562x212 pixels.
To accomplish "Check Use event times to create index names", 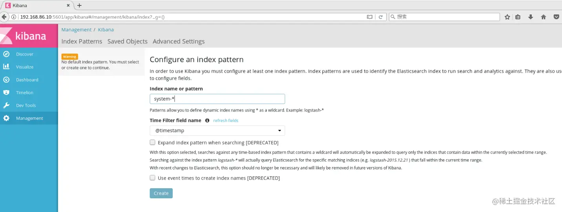I will [x=153, y=178].
